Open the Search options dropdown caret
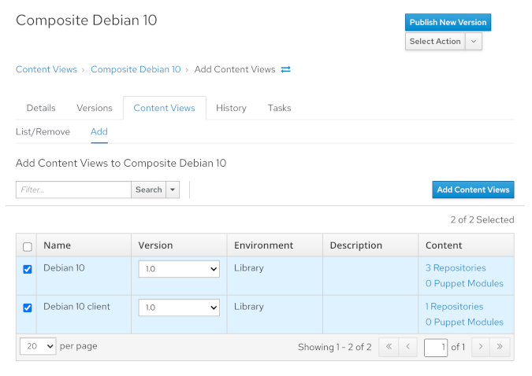 click(173, 190)
